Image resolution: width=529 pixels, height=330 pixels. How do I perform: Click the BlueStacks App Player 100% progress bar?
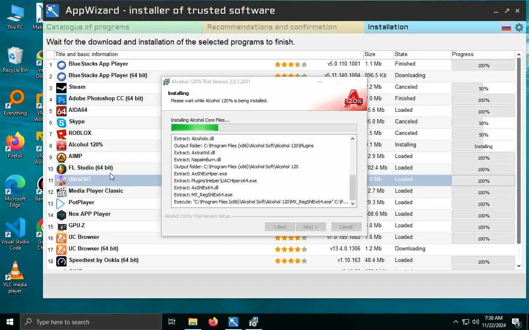[484, 66]
